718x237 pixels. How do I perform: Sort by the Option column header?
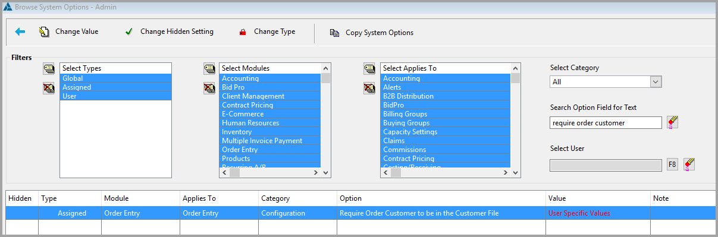point(441,198)
